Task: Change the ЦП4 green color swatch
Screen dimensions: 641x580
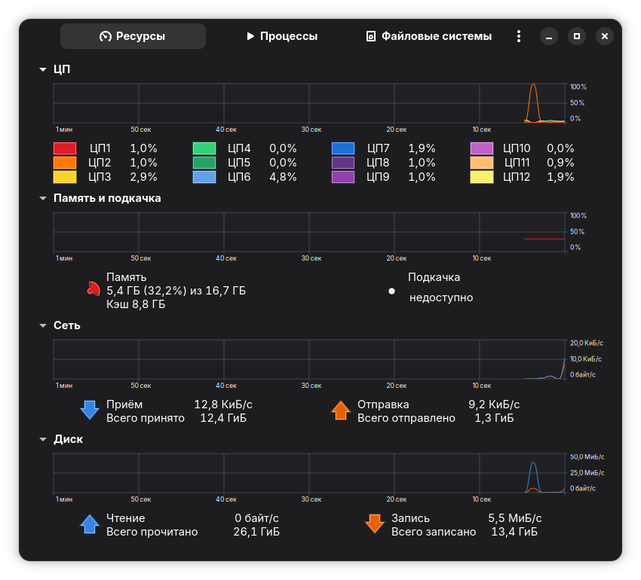Action: point(204,148)
